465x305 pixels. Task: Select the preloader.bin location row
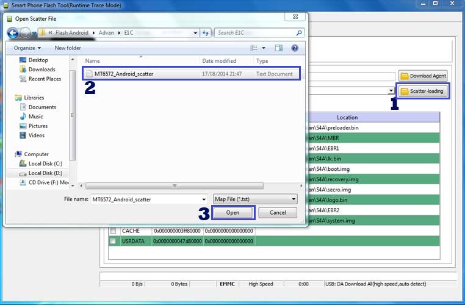373,127
